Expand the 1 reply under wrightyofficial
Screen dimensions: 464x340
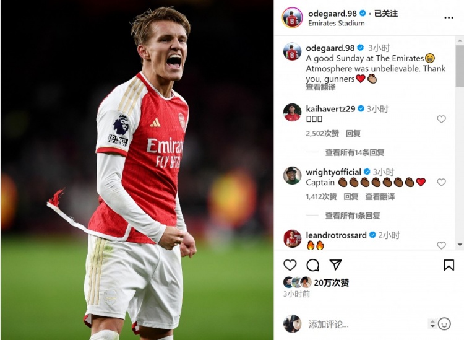[x=353, y=216]
